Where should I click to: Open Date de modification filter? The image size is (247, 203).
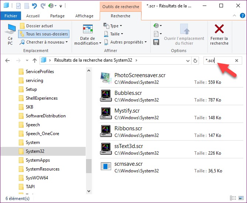(x=88, y=34)
